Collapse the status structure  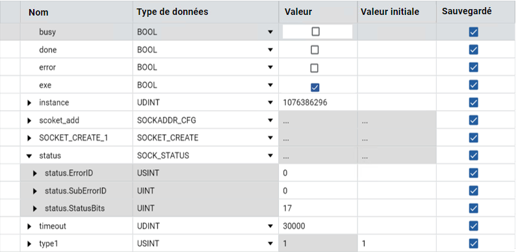30,156
